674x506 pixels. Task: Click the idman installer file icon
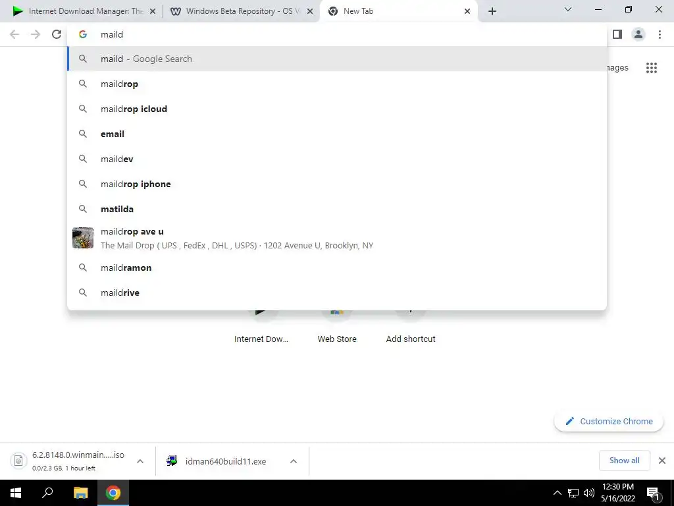click(172, 461)
